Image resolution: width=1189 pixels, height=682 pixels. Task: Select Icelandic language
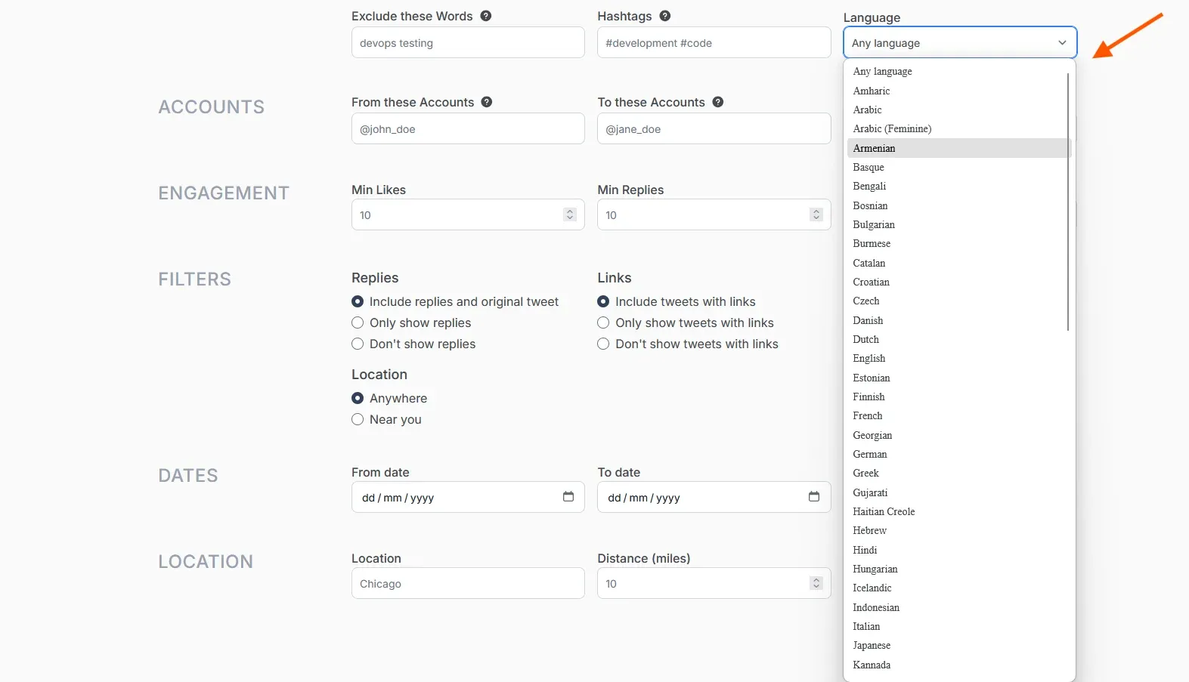click(x=958, y=588)
